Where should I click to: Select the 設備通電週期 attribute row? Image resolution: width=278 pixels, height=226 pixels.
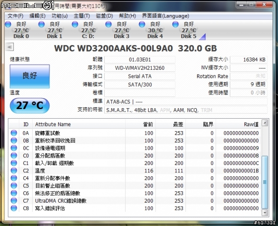(x=135, y=148)
